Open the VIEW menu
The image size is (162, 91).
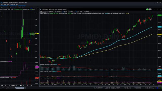click(8, 5)
